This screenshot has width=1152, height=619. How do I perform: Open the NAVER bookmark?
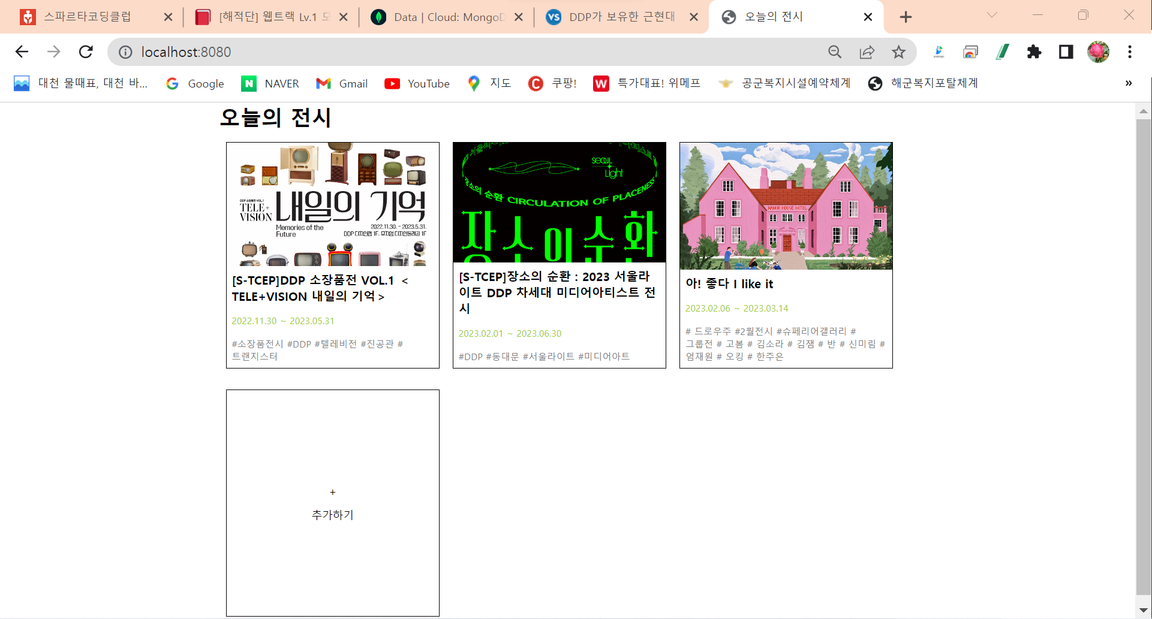pyautogui.click(x=270, y=83)
